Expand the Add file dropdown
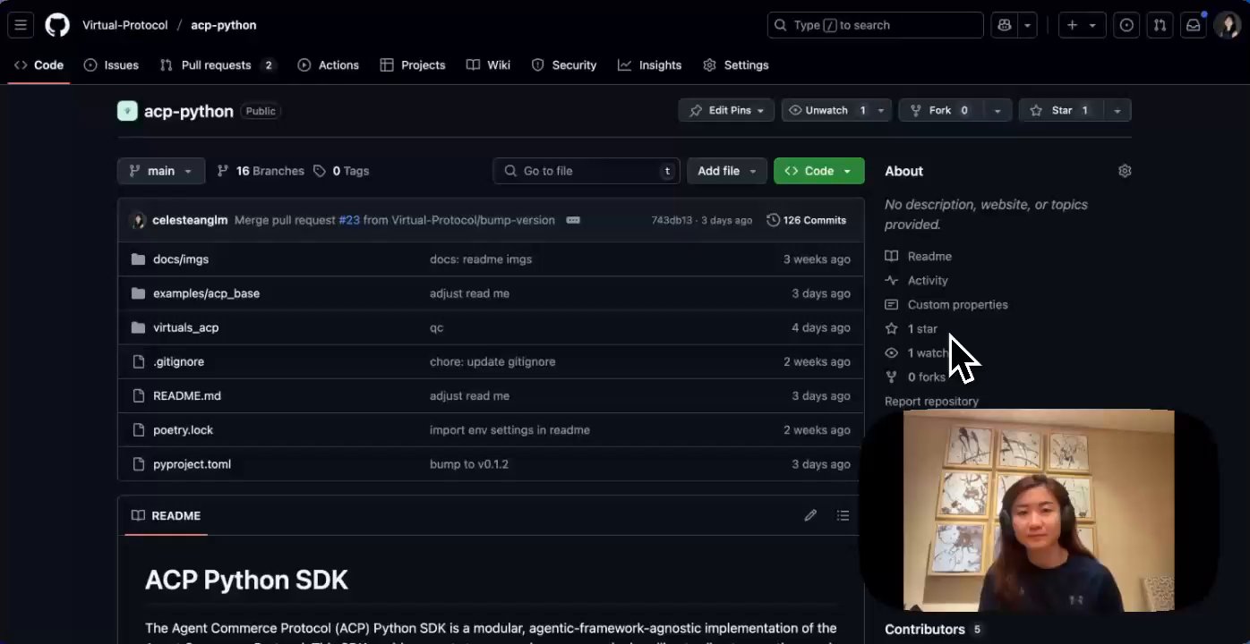 pos(726,171)
